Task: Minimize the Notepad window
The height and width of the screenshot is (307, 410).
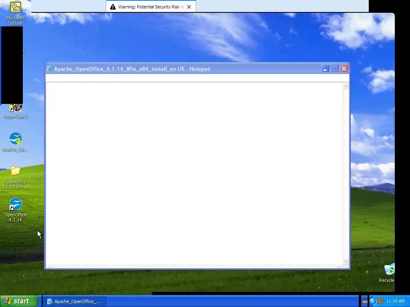Action: tap(325, 69)
